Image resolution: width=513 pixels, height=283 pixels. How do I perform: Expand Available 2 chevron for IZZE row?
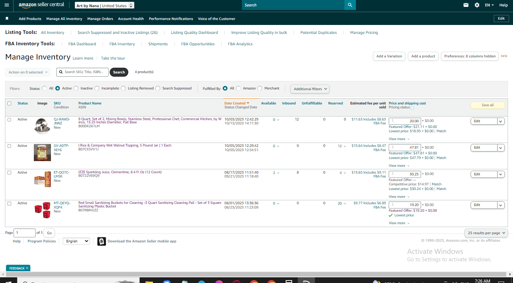click(278, 173)
